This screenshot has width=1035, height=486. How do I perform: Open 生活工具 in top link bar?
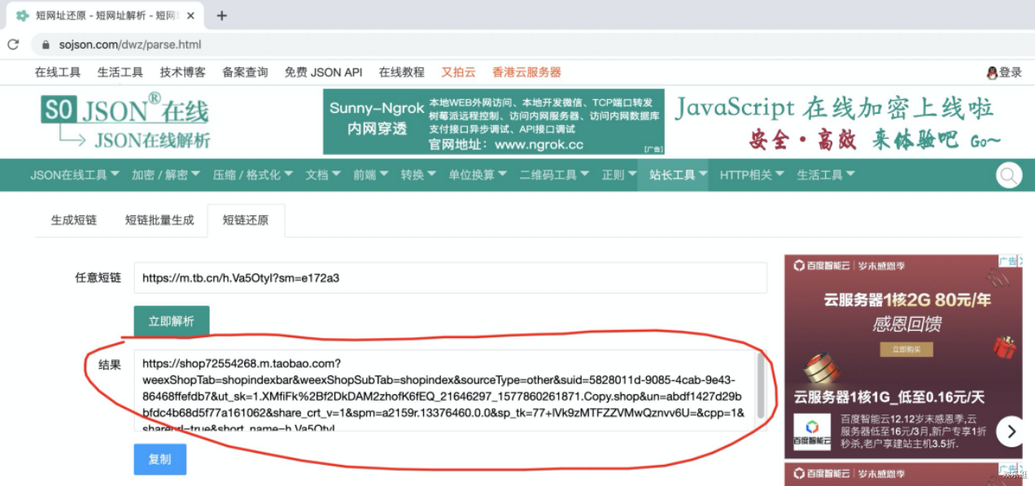[120, 72]
